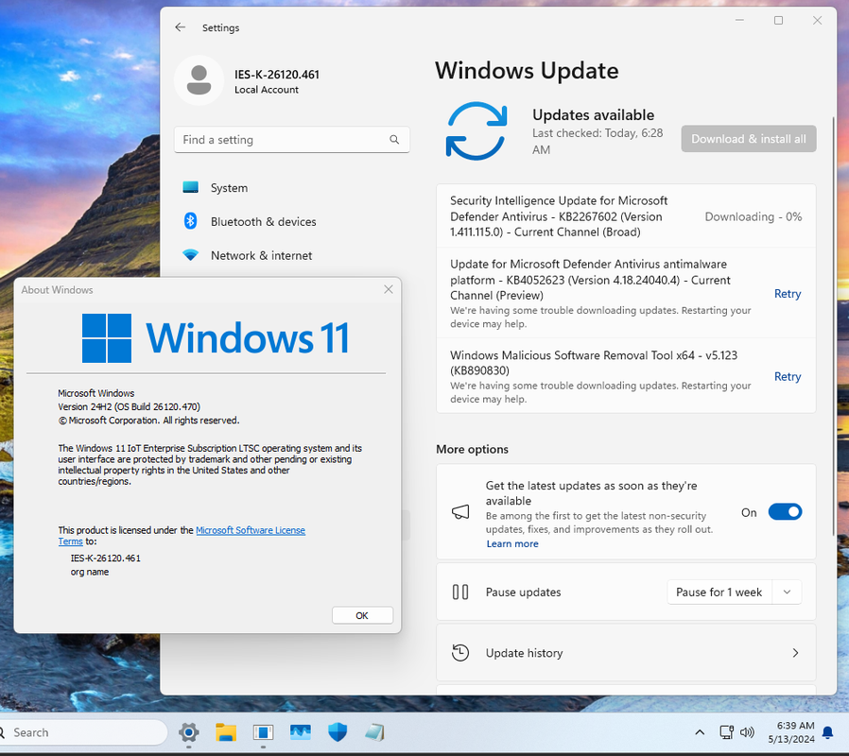Turn off get latest updates toggle

point(785,512)
